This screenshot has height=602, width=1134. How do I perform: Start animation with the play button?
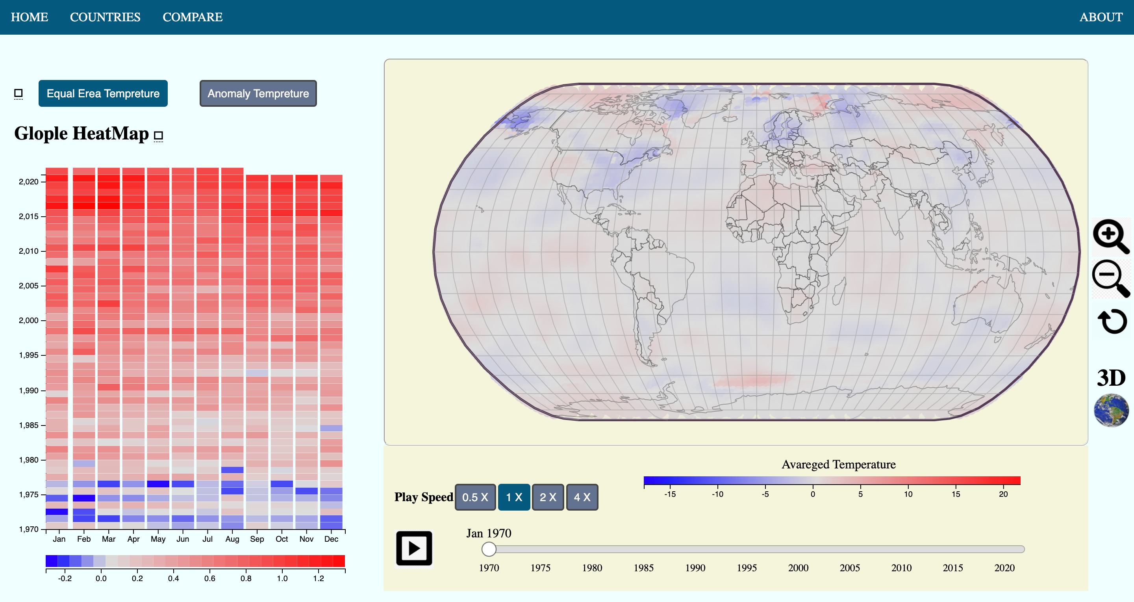(x=414, y=548)
